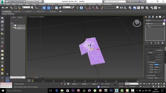This screenshot has width=166, height=93.
Task: Activate the Select and Rotate tool
Action: (52, 8)
